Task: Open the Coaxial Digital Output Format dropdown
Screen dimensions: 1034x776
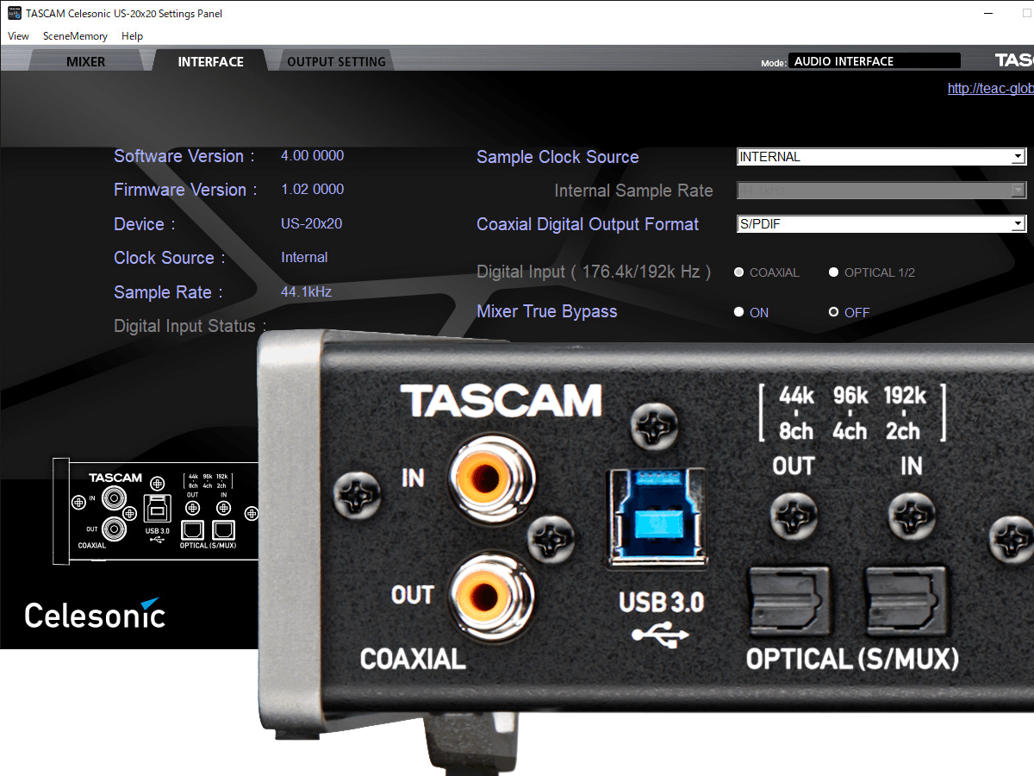Action: [x=1019, y=223]
